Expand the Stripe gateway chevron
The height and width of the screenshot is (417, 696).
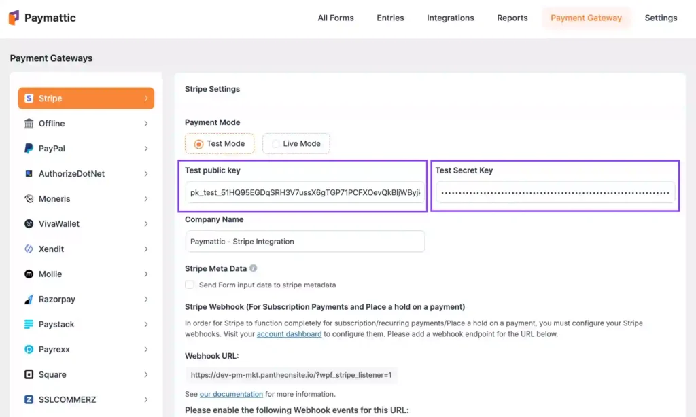(146, 98)
